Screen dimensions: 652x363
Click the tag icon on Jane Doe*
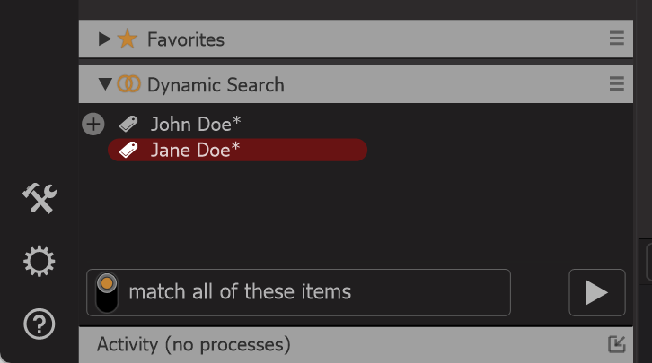(x=128, y=150)
